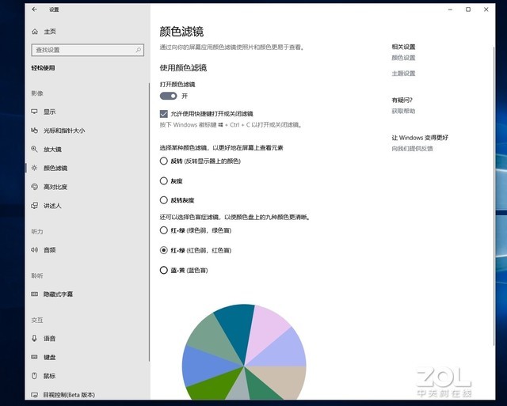507x406 pixels.
Task: Open 键盘 keyboard settings icon
Action: click(35, 357)
